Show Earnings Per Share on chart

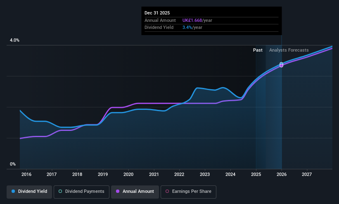[x=188, y=192]
